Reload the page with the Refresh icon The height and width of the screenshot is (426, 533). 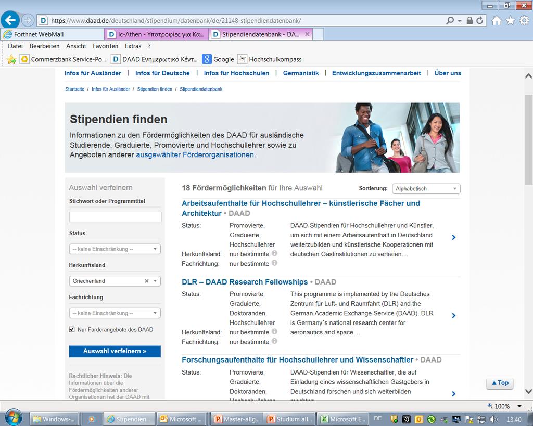coord(479,21)
